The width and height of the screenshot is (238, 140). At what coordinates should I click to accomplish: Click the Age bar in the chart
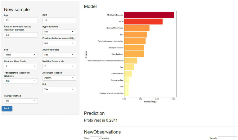135,35
